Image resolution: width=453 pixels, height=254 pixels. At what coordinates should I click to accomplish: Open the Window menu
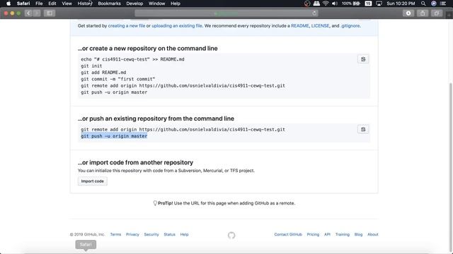point(156,4)
